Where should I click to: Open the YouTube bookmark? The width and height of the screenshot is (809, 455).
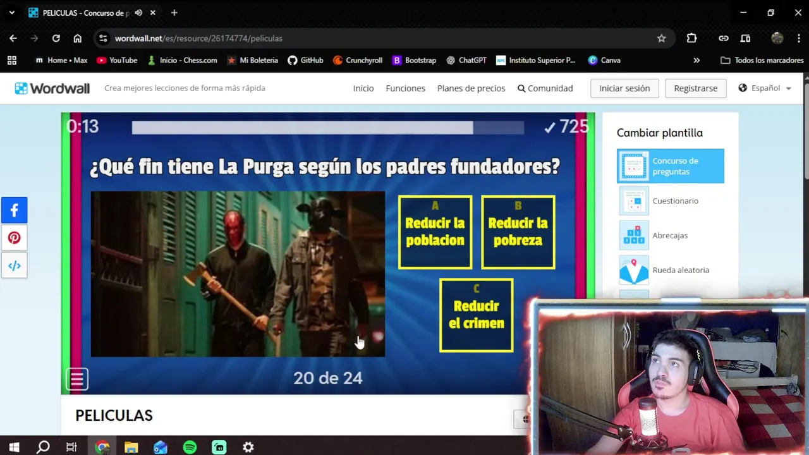117,60
